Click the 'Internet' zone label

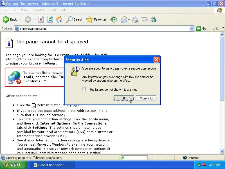point(194,158)
